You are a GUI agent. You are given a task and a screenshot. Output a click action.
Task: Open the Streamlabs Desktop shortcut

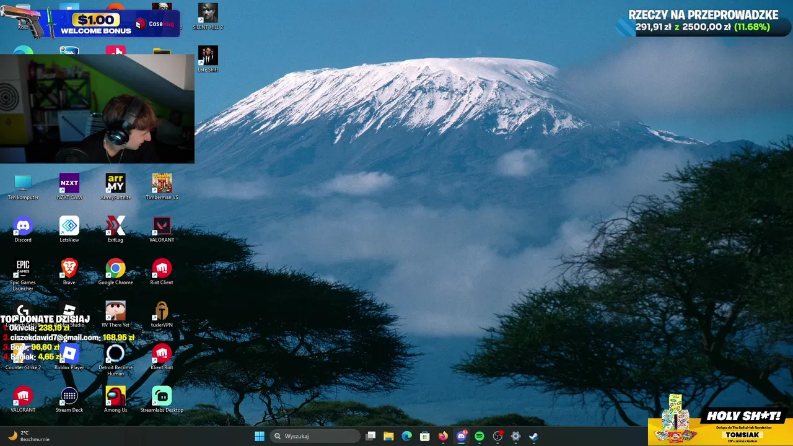(x=162, y=400)
